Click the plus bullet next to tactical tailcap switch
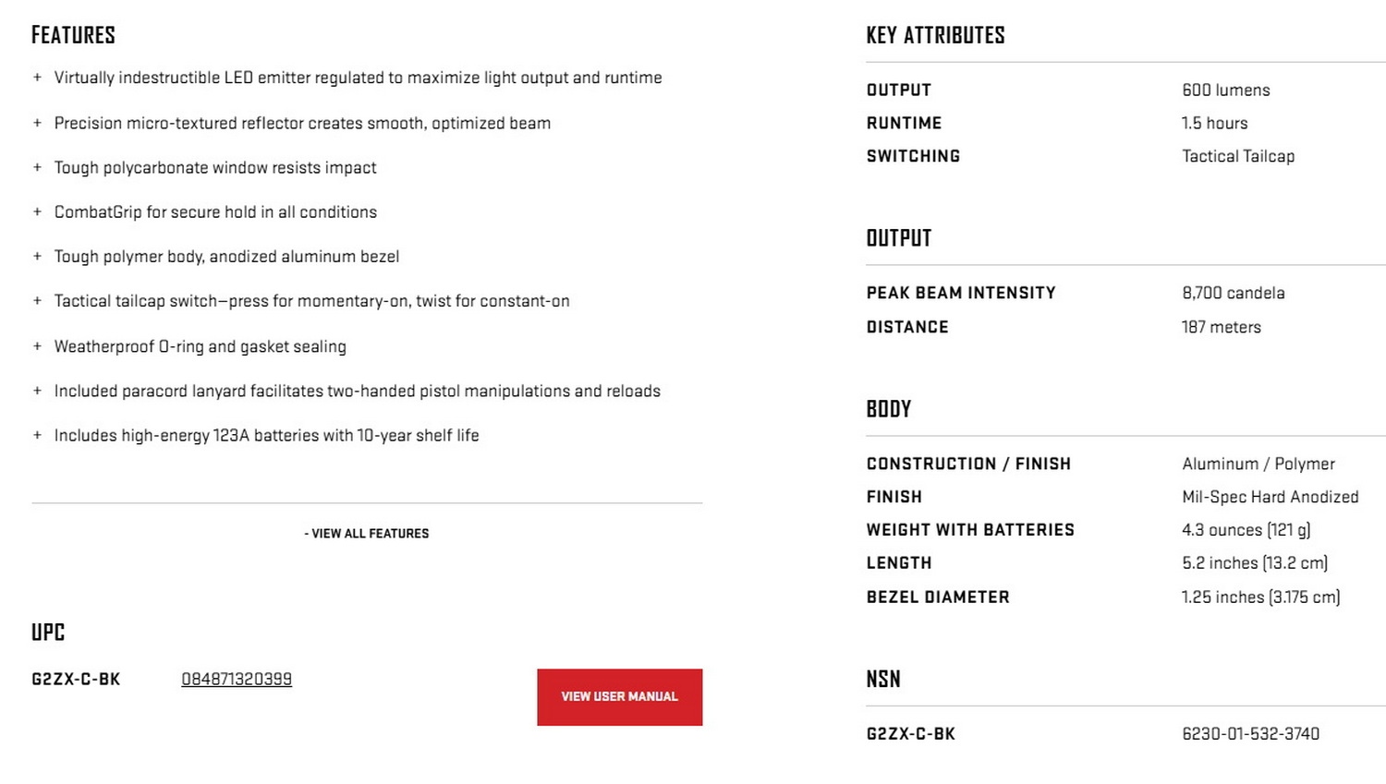Viewport: 1386px width, 784px height. click(37, 301)
